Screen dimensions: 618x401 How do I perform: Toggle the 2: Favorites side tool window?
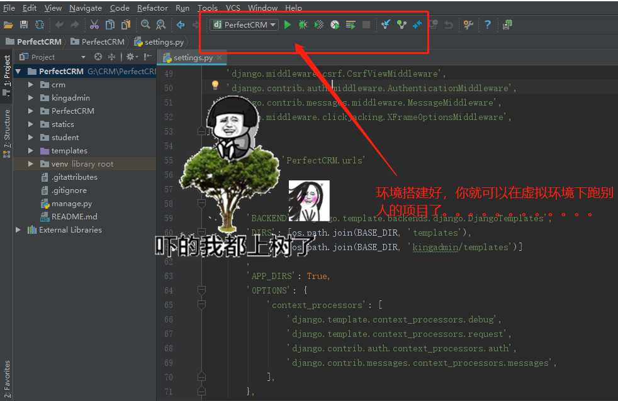click(7, 380)
